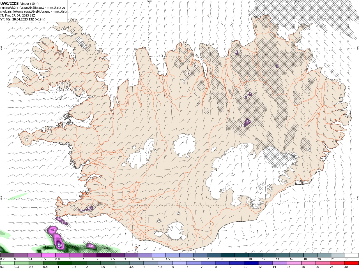This screenshot has width=359, height=269.
Task: Pick the lower legend swatch starting at 12
Action: (x=265, y=263)
